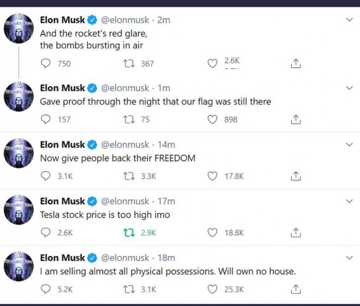Expand the more menu on FREEDOM tweet
The image size is (360, 306).
(349, 144)
